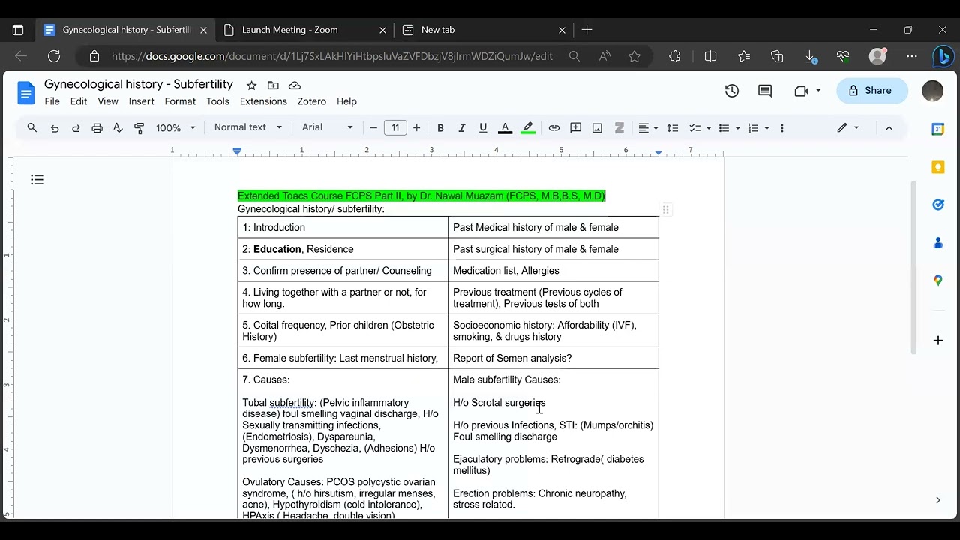Open Google Tasks side panel

pos(938,205)
